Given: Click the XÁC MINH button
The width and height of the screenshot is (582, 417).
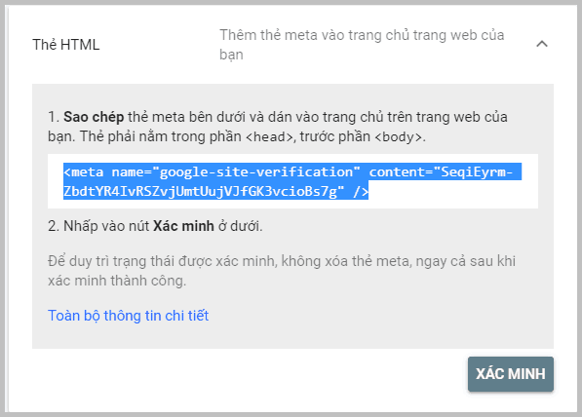Looking at the screenshot, I should pyautogui.click(x=511, y=374).
